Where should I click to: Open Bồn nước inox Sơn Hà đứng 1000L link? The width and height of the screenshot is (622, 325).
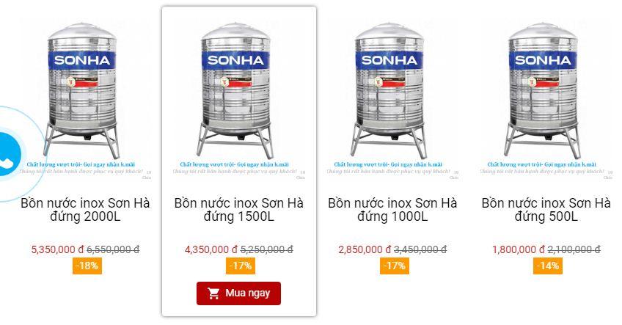click(392, 210)
